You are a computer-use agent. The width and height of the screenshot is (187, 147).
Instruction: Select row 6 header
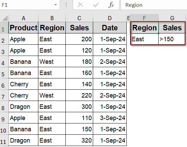pyautogui.click(x=4, y=84)
